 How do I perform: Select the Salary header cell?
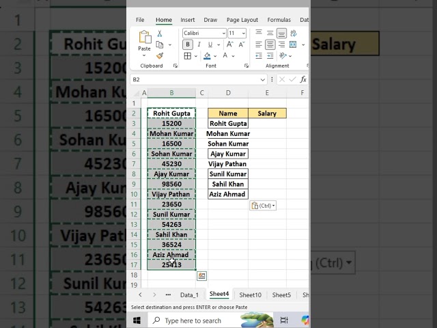tap(267, 113)
